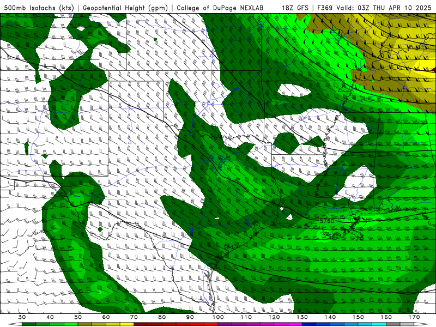
Task: Click the colorbar label 120
Action: (x=274, y=317)
